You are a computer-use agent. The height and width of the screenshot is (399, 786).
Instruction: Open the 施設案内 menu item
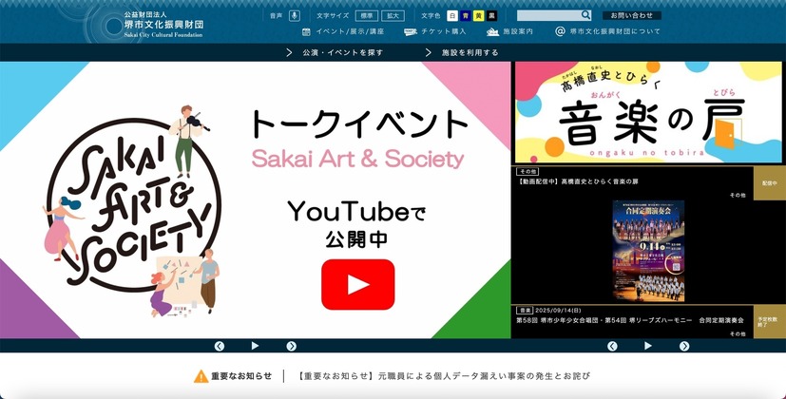click(x=518, y=31)
